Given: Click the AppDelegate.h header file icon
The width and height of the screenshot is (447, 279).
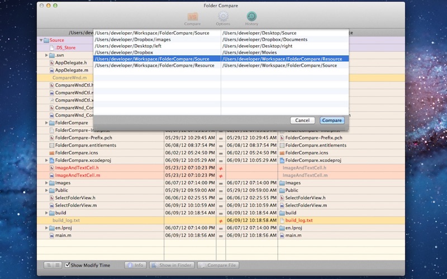Looking at the screenshot, I should click(52, 62).
